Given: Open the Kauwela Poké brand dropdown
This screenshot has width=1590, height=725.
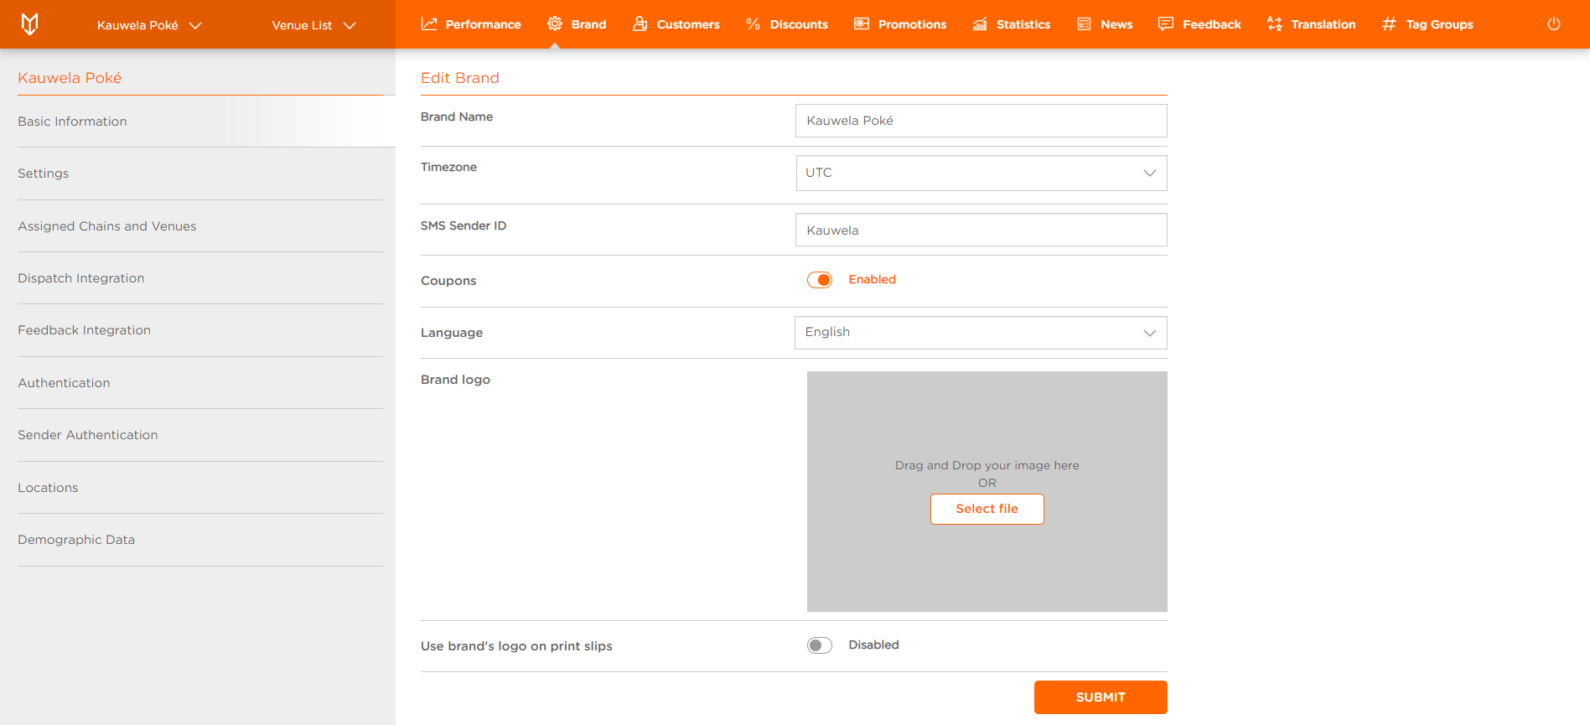Looking at the screenshot, I should [149, 25].
